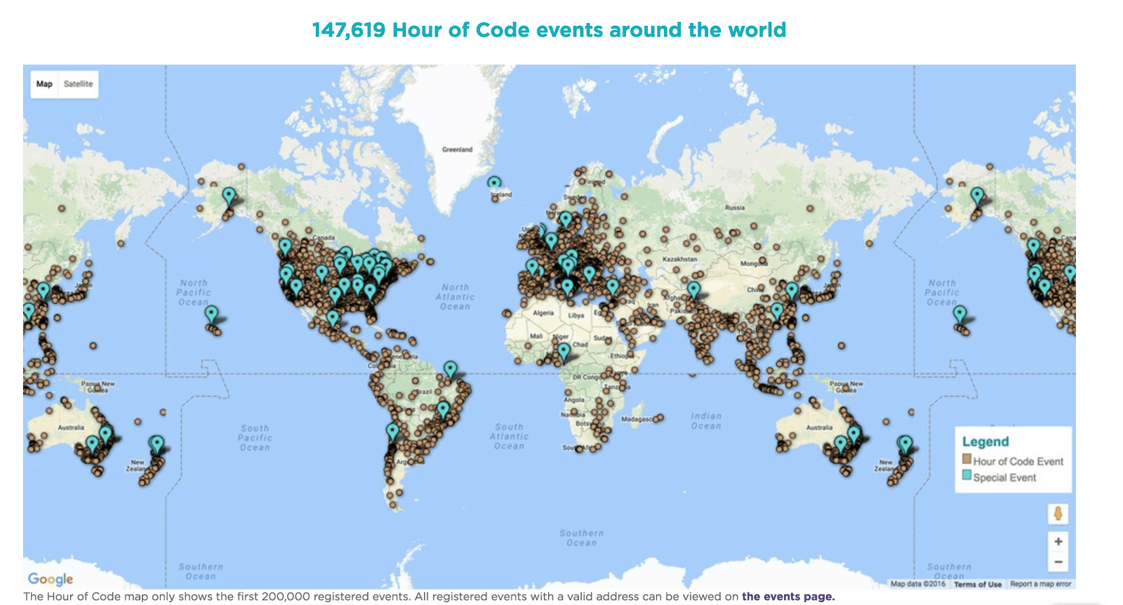Click the Kazakhstan map label
Image resolution: width=1123 pixels, height=605 pixels.
coord(680,259)
